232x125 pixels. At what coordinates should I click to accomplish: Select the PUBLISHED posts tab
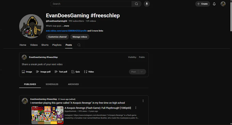pyautogui.click(x=30, y=84)
